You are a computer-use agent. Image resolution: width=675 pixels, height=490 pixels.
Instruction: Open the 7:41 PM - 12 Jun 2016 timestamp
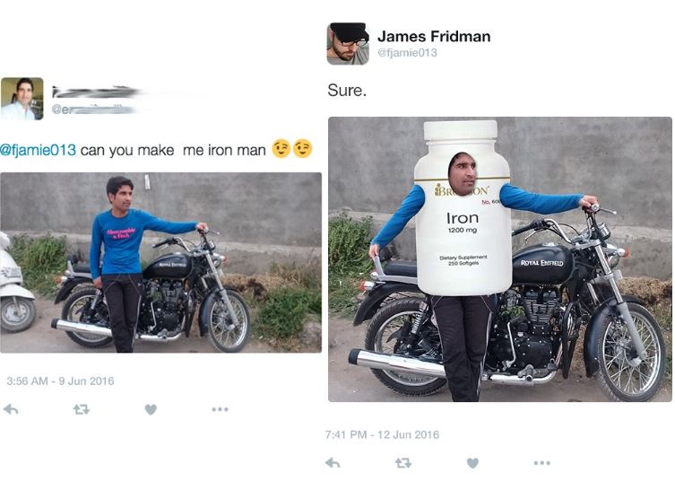(382, 434)
